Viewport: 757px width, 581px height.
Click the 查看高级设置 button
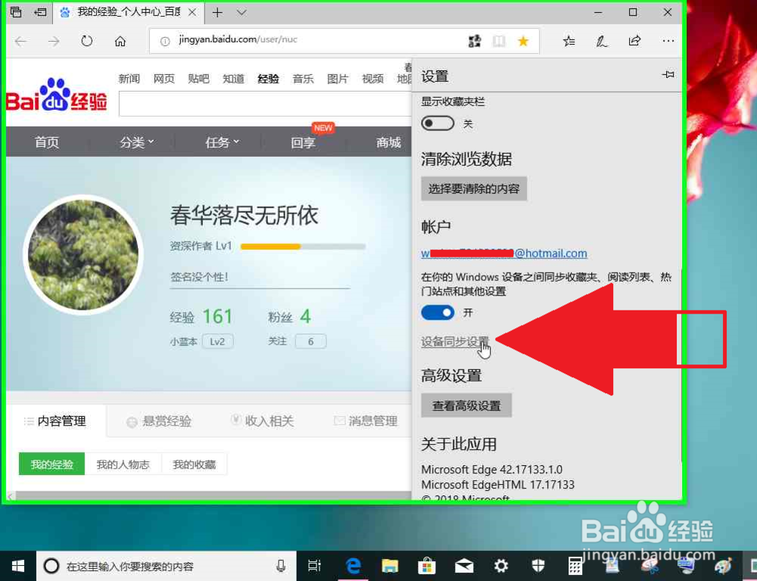[x=466, y=405]
